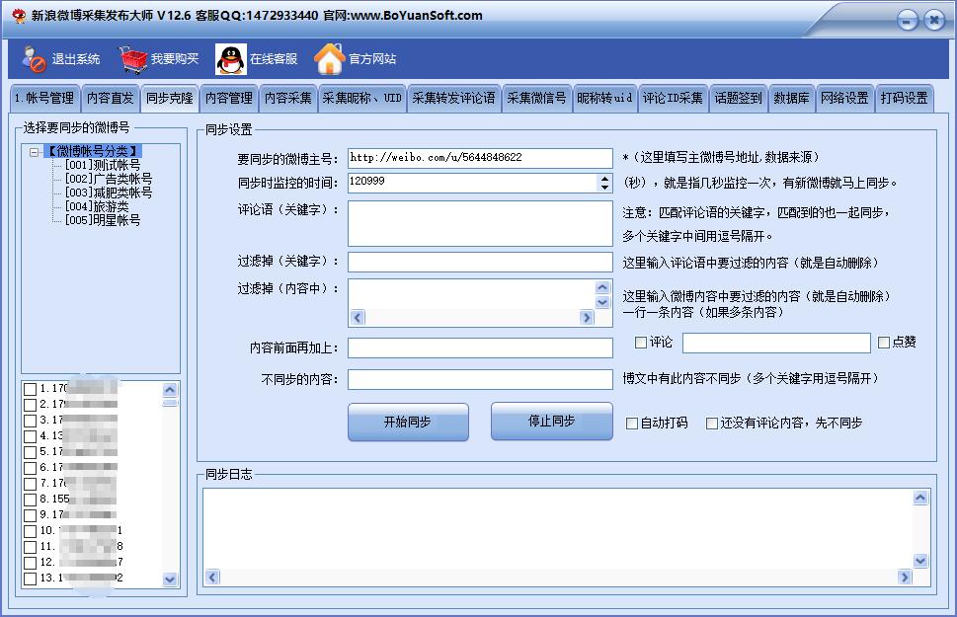Select the 【微博帐号分类】 tree root
This screenshot has width=957, height=617.
93,151
